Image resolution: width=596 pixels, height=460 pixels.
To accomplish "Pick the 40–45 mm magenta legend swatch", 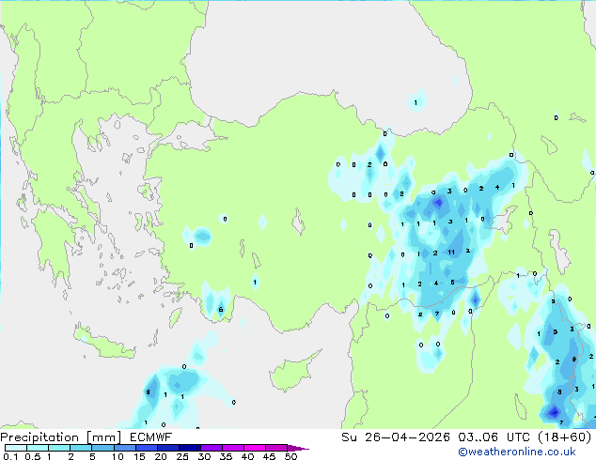I will click(255, 448).
